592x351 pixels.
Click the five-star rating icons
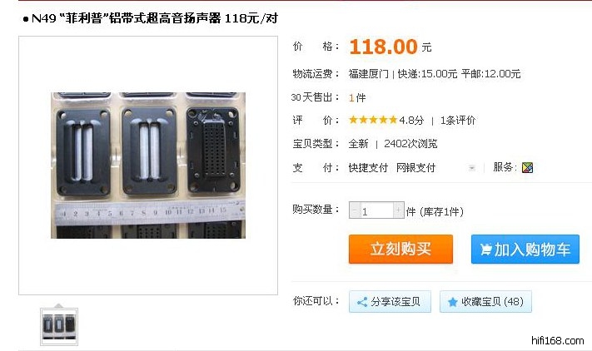373,121
